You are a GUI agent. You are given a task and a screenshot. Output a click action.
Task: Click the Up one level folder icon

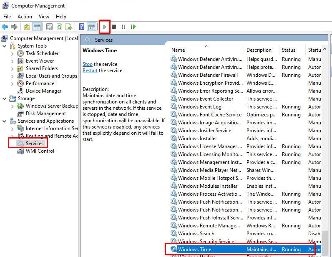coord(27,27)
